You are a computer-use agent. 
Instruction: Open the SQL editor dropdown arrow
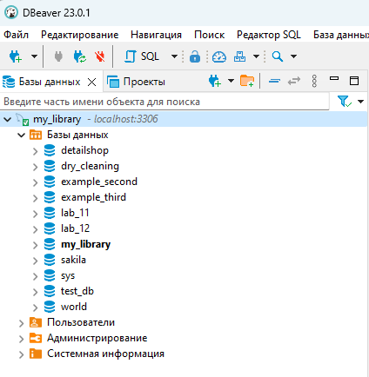click(174, 56)
